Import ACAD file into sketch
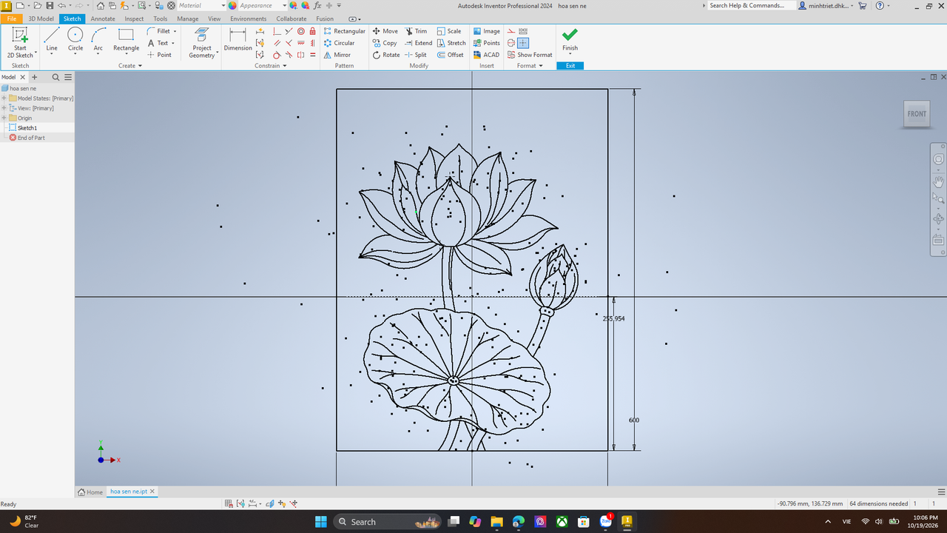The height and width of the screenshot is (533, 947). point(487,55)
